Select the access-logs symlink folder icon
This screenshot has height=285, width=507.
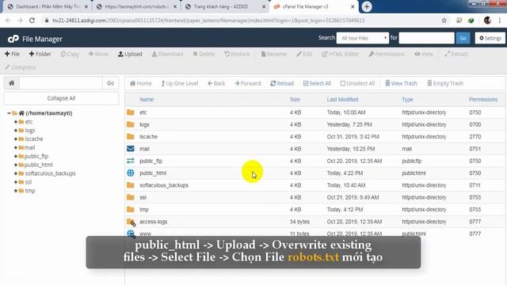(131, 222)
